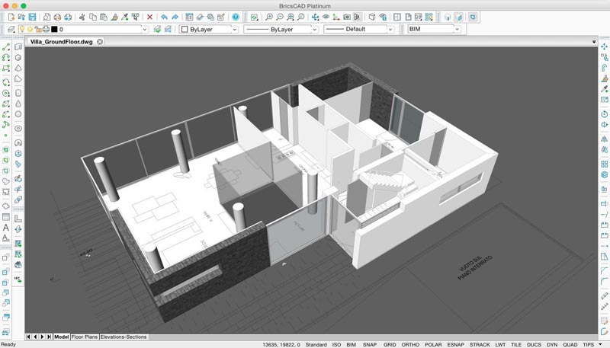Open Help via blue question mark icon
The image size is (610, 348).
(x=236, y=17)
